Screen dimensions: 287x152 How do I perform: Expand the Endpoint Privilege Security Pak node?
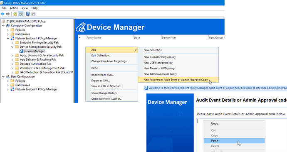(12, 43)
